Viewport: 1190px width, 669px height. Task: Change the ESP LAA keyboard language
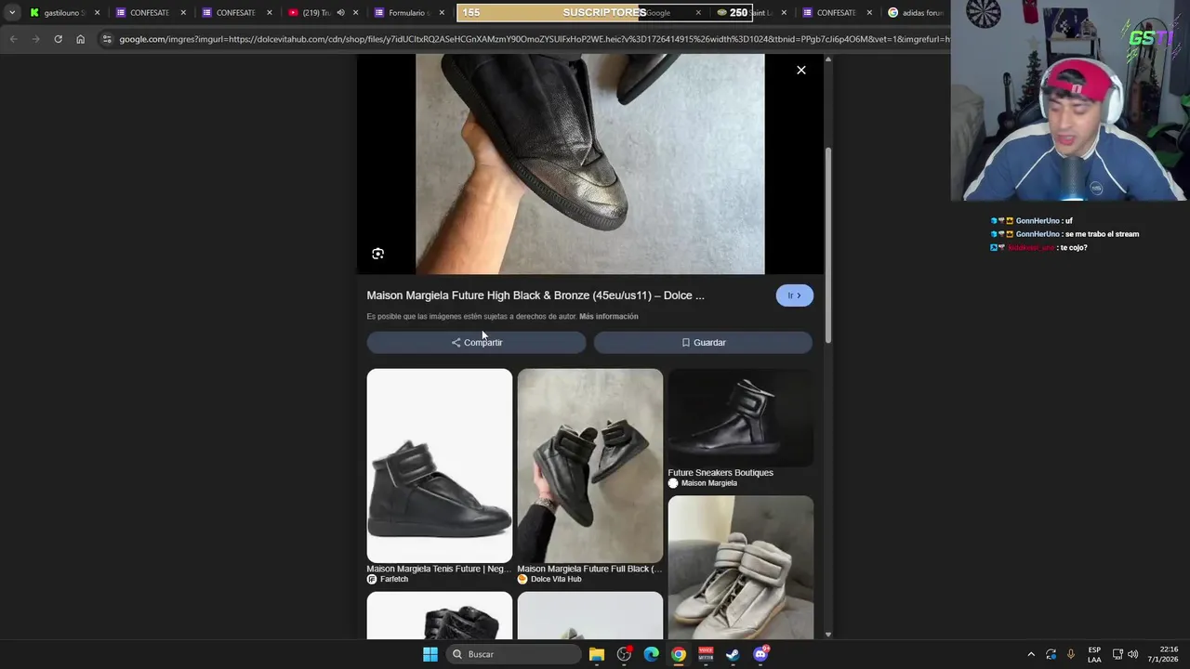click(x=1094, y=654)
